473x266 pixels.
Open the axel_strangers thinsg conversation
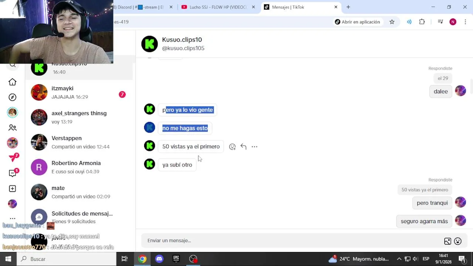(x=79, y=117)
